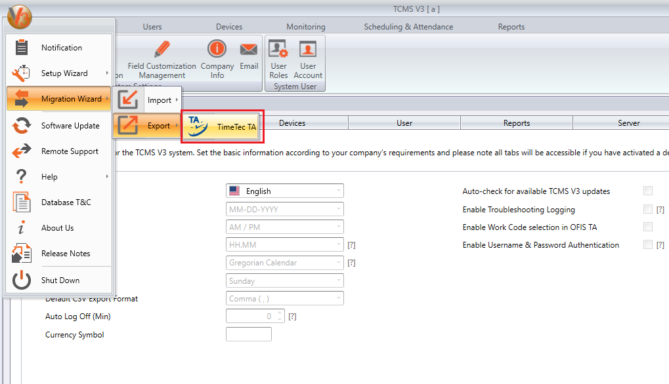
Task: Open the MM-DD-YYYY date format dropdown
Action: [x=284, y=209]
